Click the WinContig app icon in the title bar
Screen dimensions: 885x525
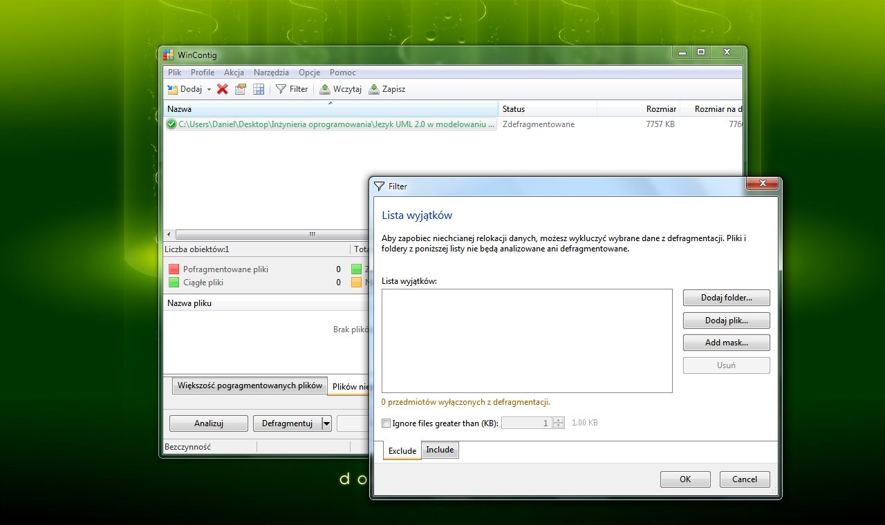(169, 55)
